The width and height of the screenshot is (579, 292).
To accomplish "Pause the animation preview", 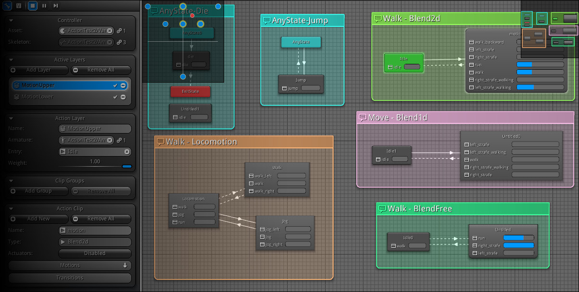I will tap(44, 6).
